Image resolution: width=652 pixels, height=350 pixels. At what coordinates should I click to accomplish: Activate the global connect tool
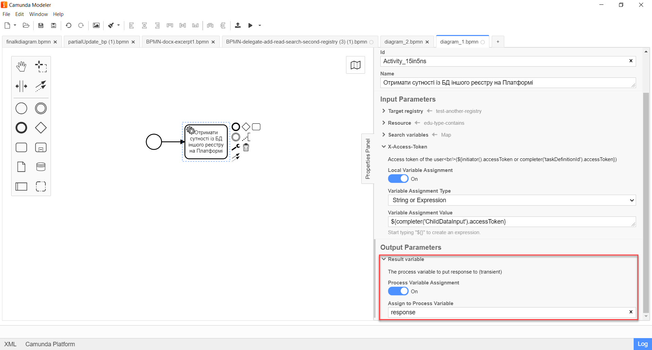tap(41, 86)
